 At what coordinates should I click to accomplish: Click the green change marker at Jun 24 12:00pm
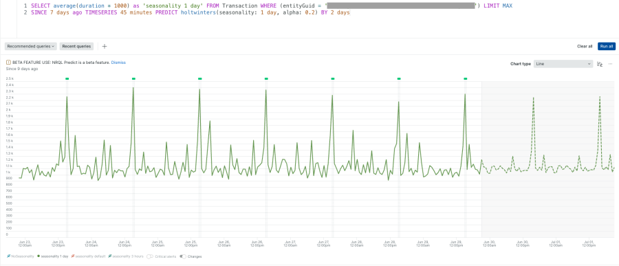tap(133, 79)
